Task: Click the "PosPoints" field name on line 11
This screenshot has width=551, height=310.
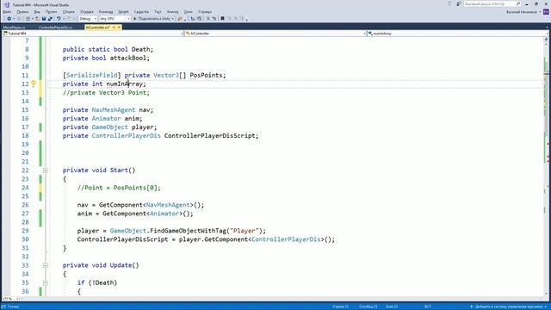Action: (x=206, y=75)
